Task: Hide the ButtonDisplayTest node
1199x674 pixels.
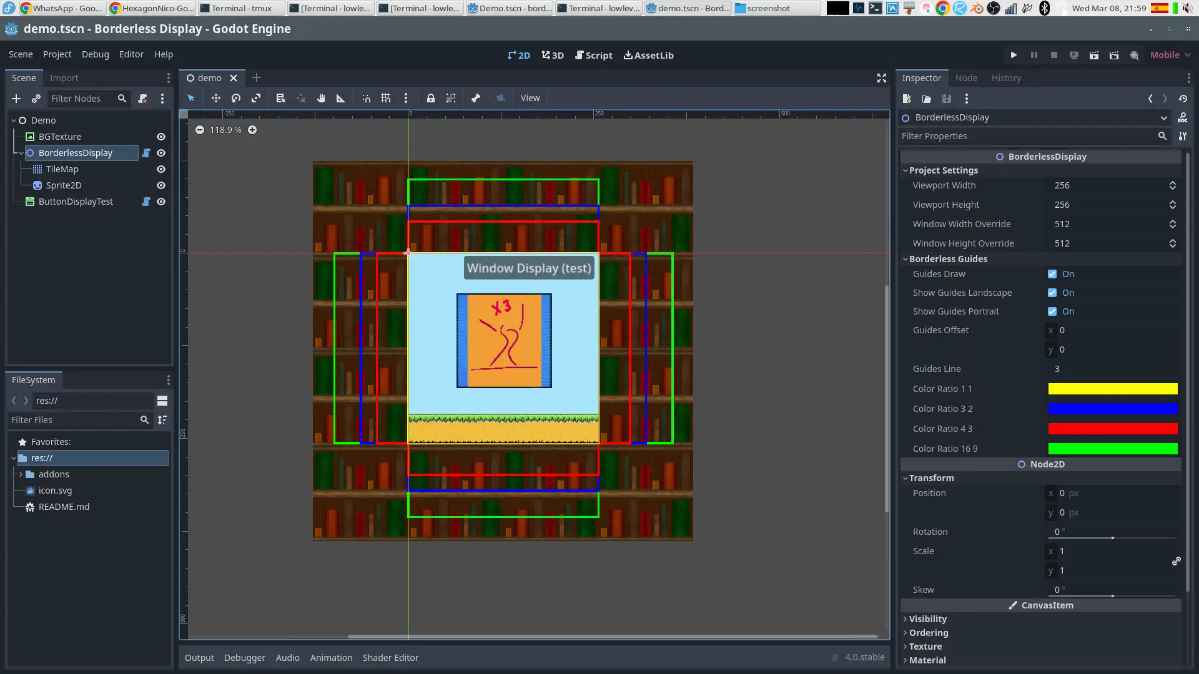Action: pos(161,202)
